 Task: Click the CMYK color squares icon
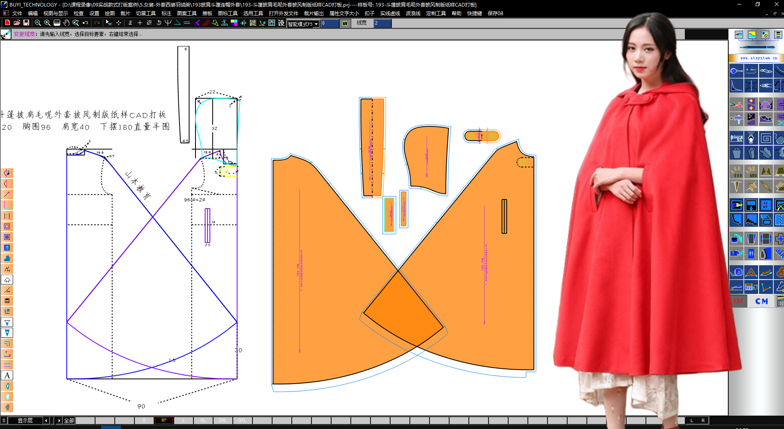pos(234,23)
